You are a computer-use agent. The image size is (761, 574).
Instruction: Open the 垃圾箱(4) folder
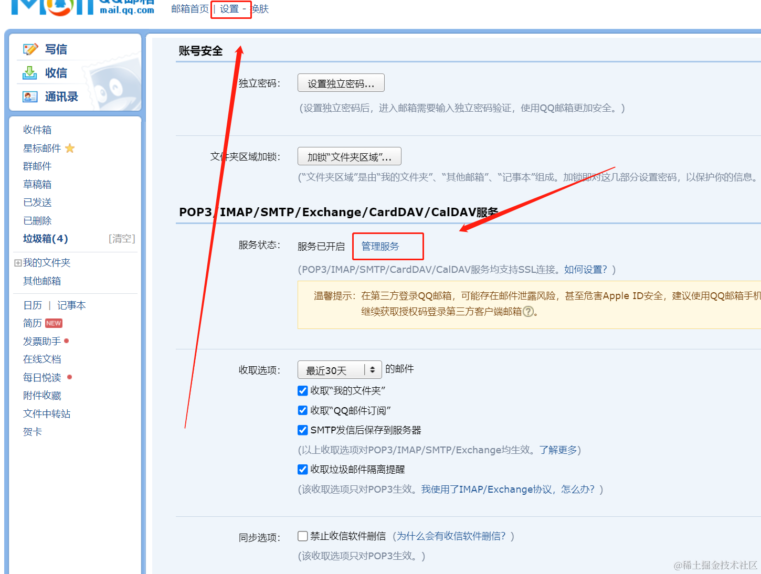(x=46, y=239)
